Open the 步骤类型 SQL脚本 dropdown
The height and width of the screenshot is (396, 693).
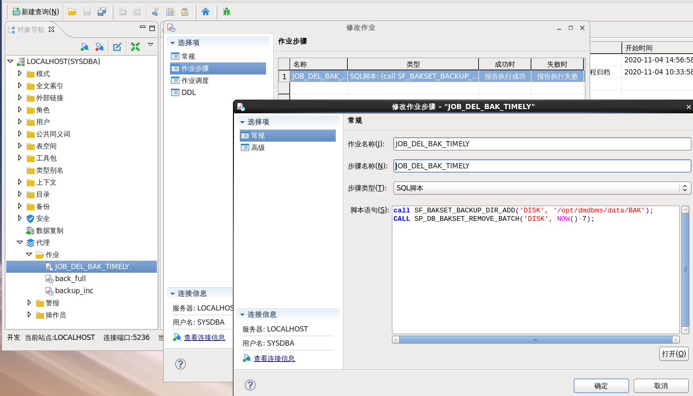pyautogui.click(x=542, y=188)
